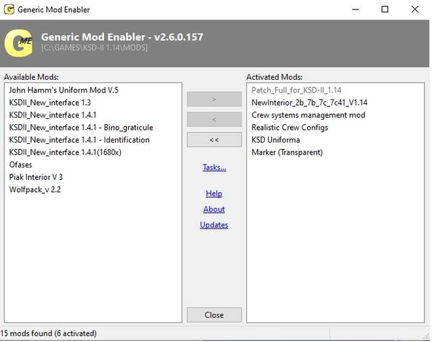Click the GME logo in header

tap(18, 43)
